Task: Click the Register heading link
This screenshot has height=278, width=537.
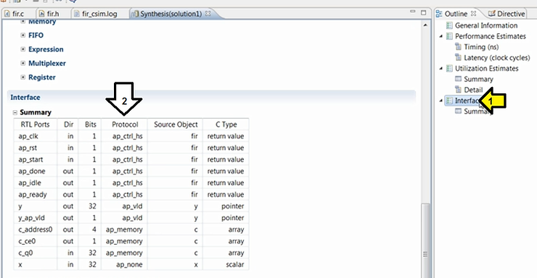Action: pos(42,77)
